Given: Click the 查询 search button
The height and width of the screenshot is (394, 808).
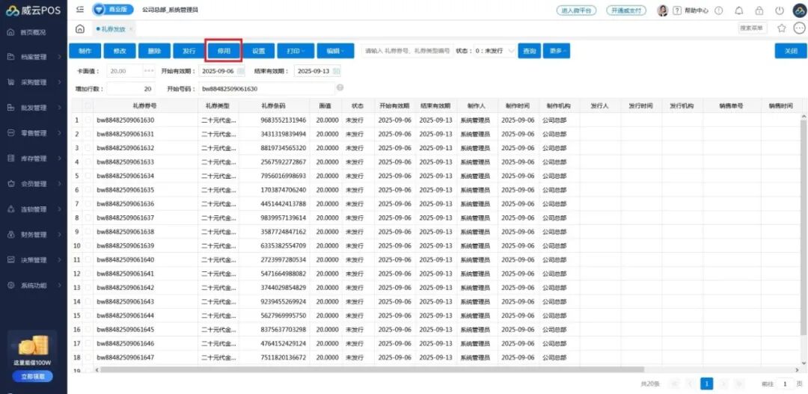Looking at the screenshot, I should (529, 51).
